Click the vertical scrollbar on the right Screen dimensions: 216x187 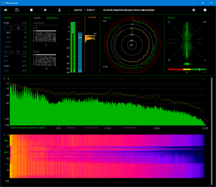[212, 131]
